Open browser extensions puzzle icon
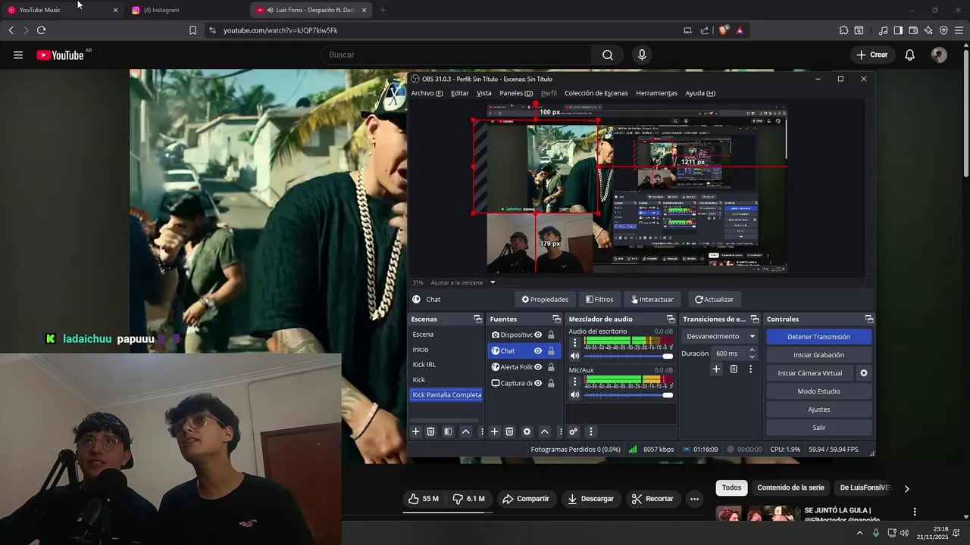970x545 pixels. tap(843, 30)
